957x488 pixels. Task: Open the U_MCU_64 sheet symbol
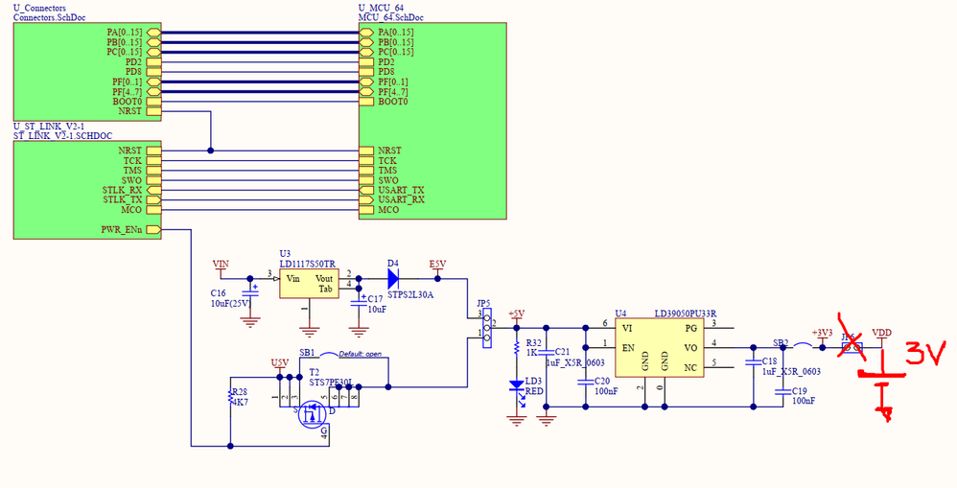tap(432, 121)
